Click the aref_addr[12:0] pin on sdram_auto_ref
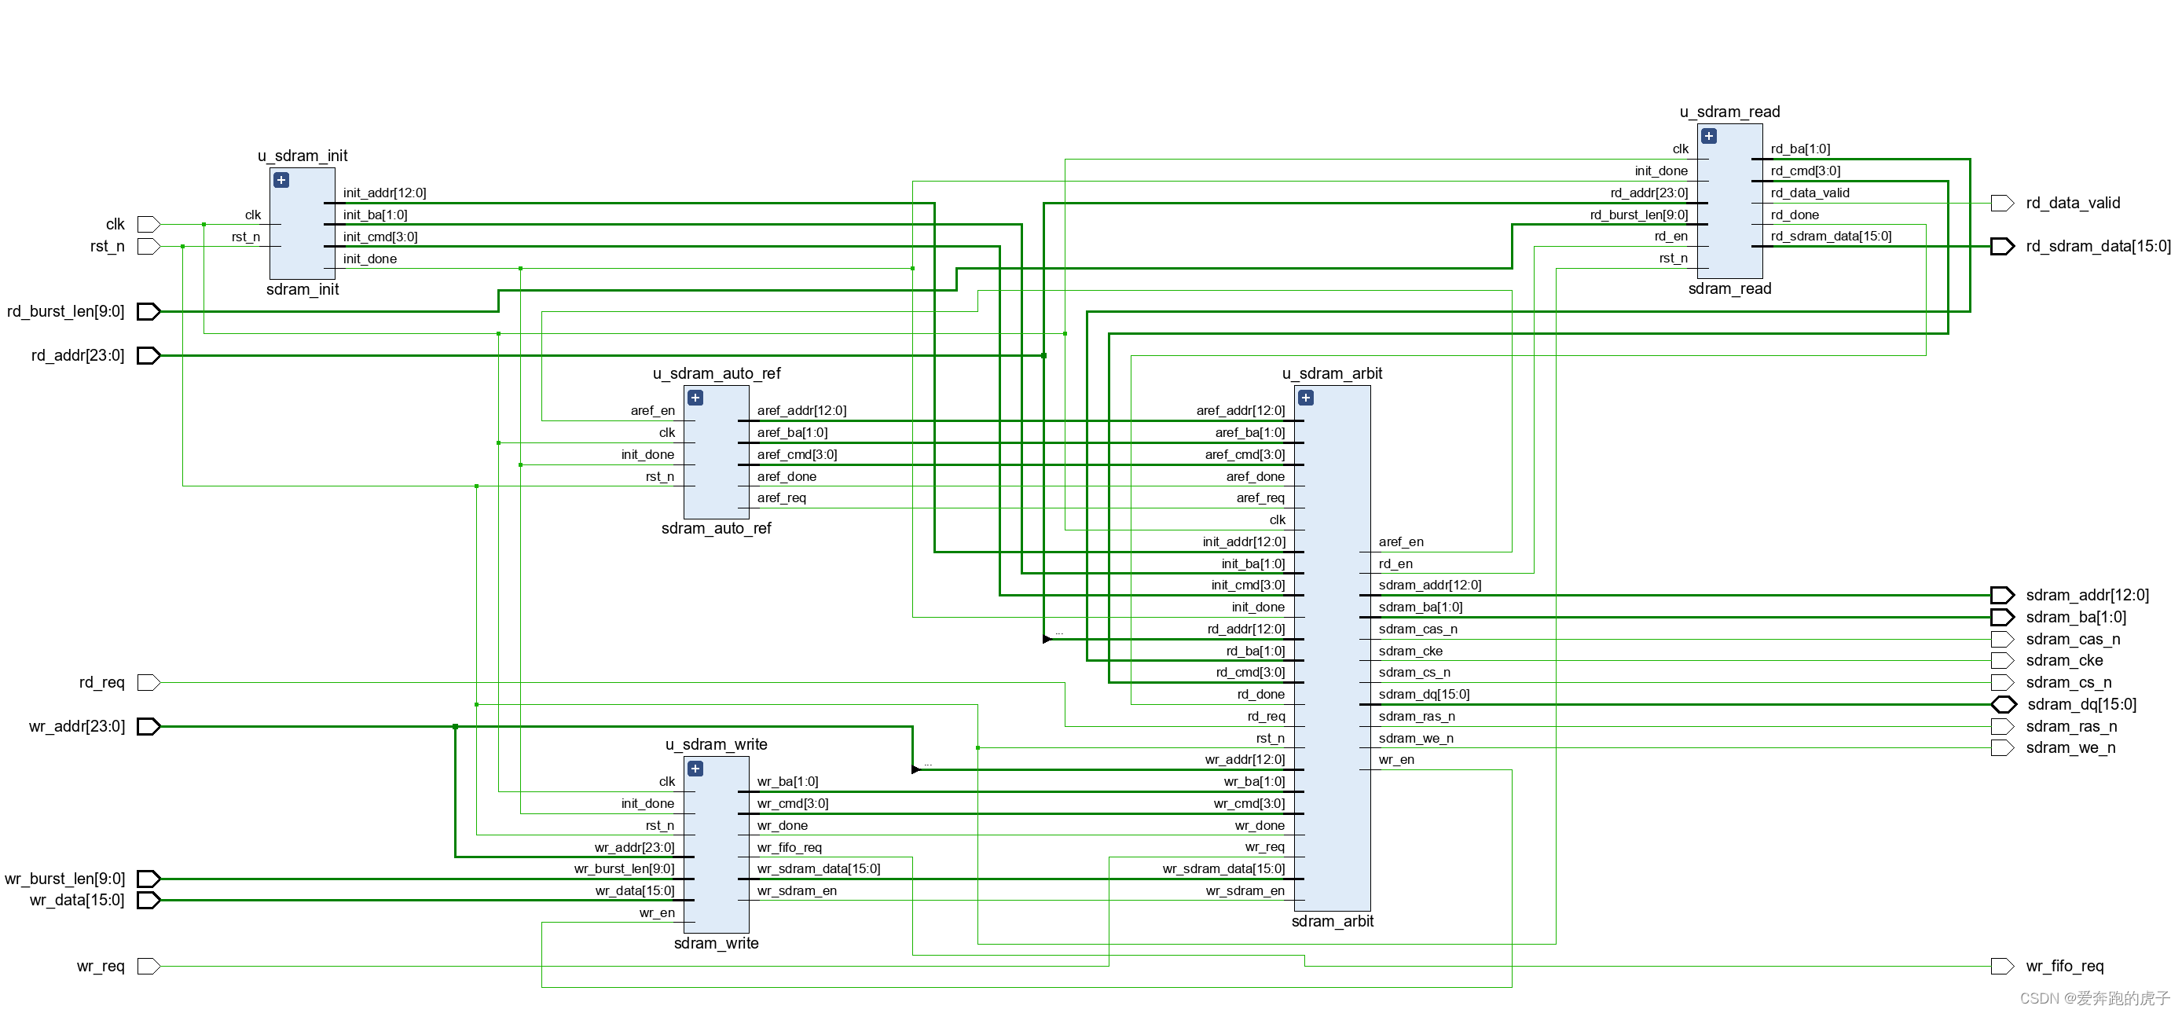 tap(801, 411)
